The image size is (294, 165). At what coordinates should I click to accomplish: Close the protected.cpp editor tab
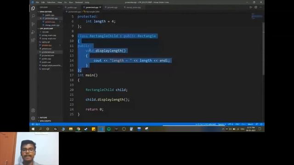[x=100, y=7]
